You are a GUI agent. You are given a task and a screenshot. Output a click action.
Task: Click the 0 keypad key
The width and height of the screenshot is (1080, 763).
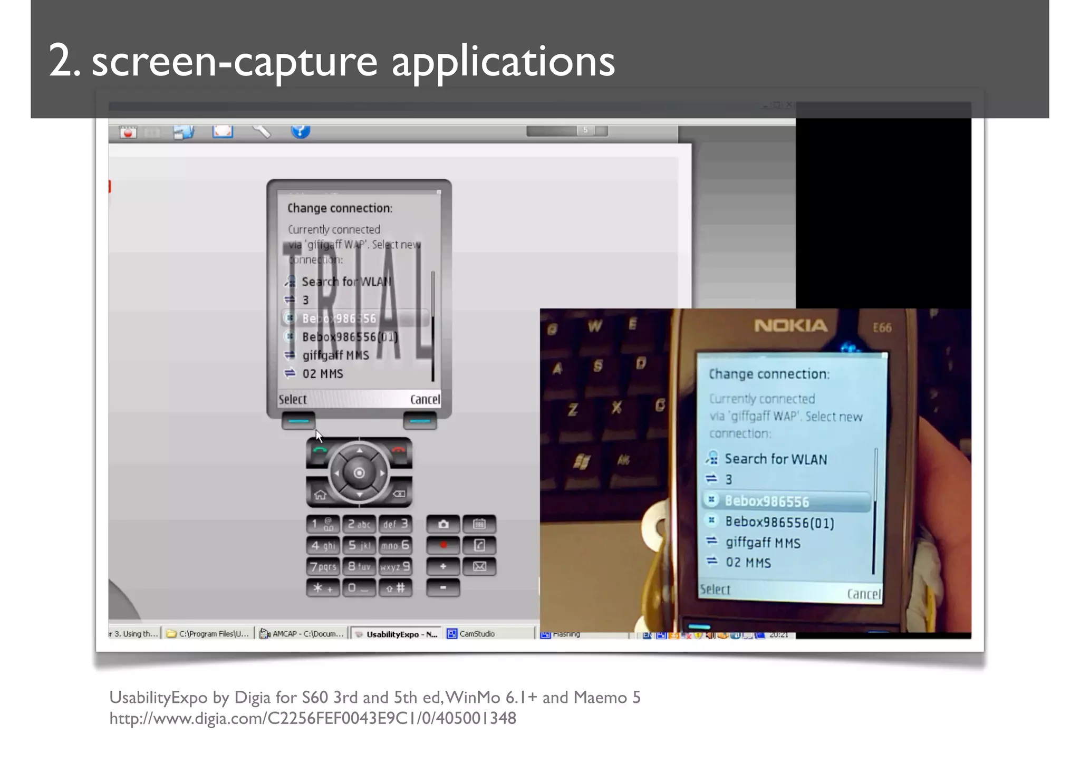pos(359,587)
